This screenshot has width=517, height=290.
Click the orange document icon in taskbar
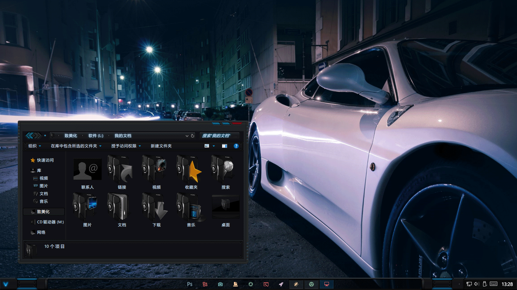[235, 284]
